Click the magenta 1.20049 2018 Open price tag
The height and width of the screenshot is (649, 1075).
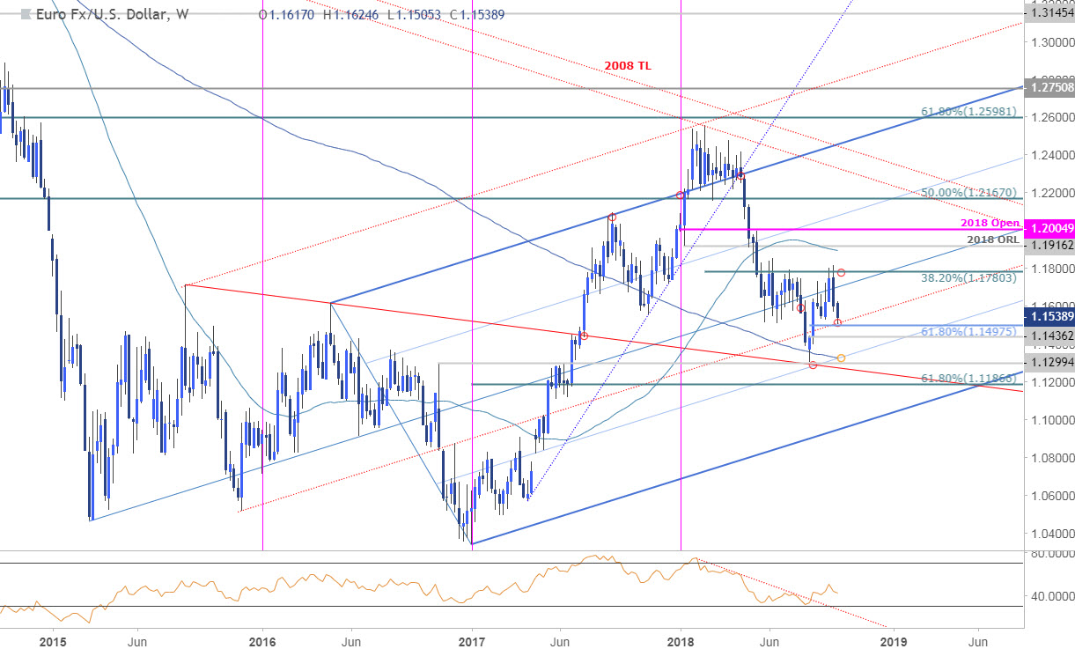1049,228
